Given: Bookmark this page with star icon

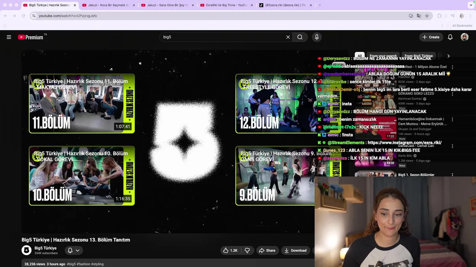Looking at the screenshot, I should point(427,16).
